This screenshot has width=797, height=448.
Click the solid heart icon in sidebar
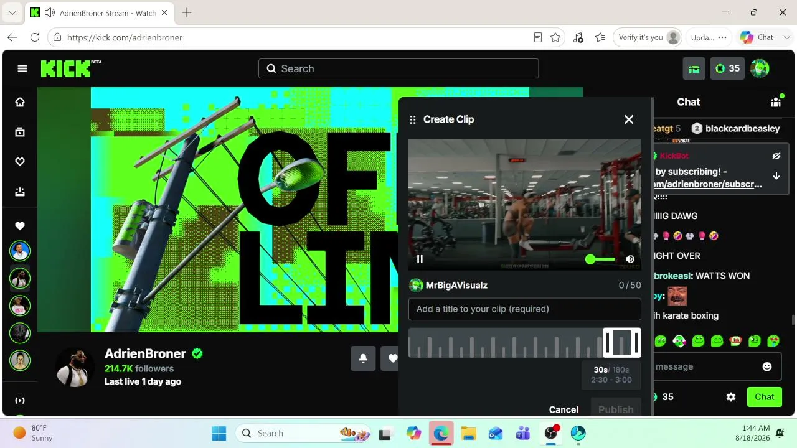[x=20, y=226]
